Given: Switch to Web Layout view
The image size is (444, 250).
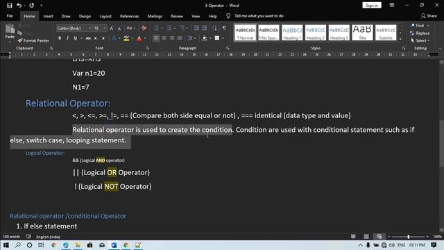Looking at the screenshot, I should (x=379, y=237).
